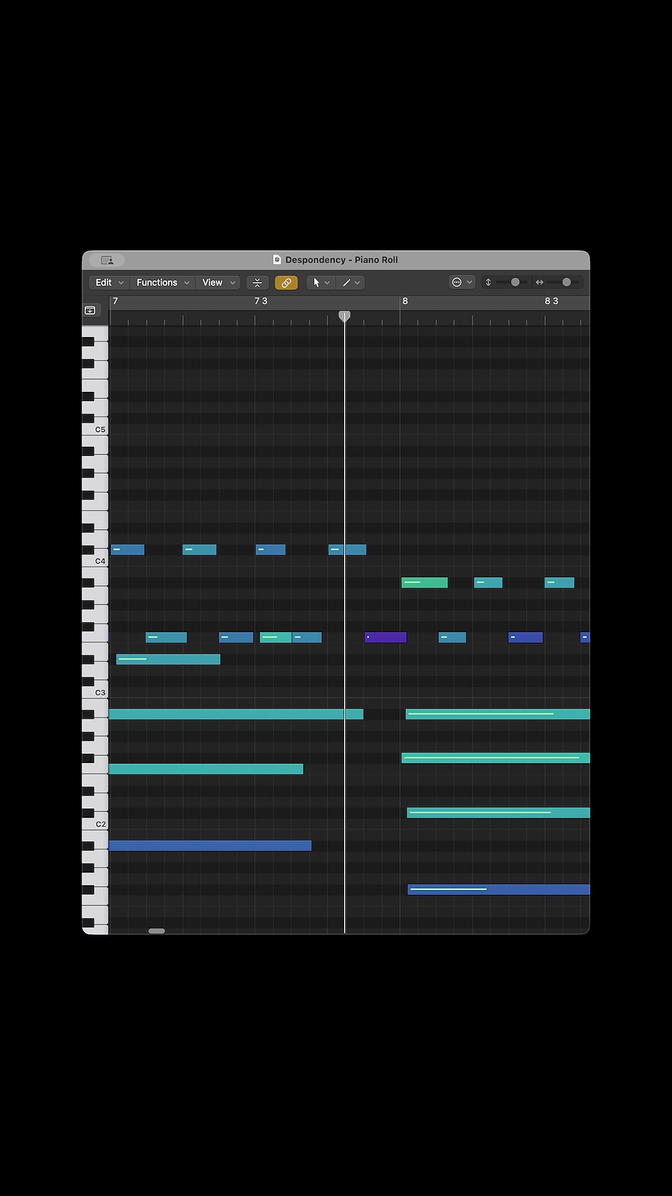Image resolution: width=672 pixels, height=1196 pixels.
Task: Click bar 8 in the ruler
Action: click(x=405, y=301)
